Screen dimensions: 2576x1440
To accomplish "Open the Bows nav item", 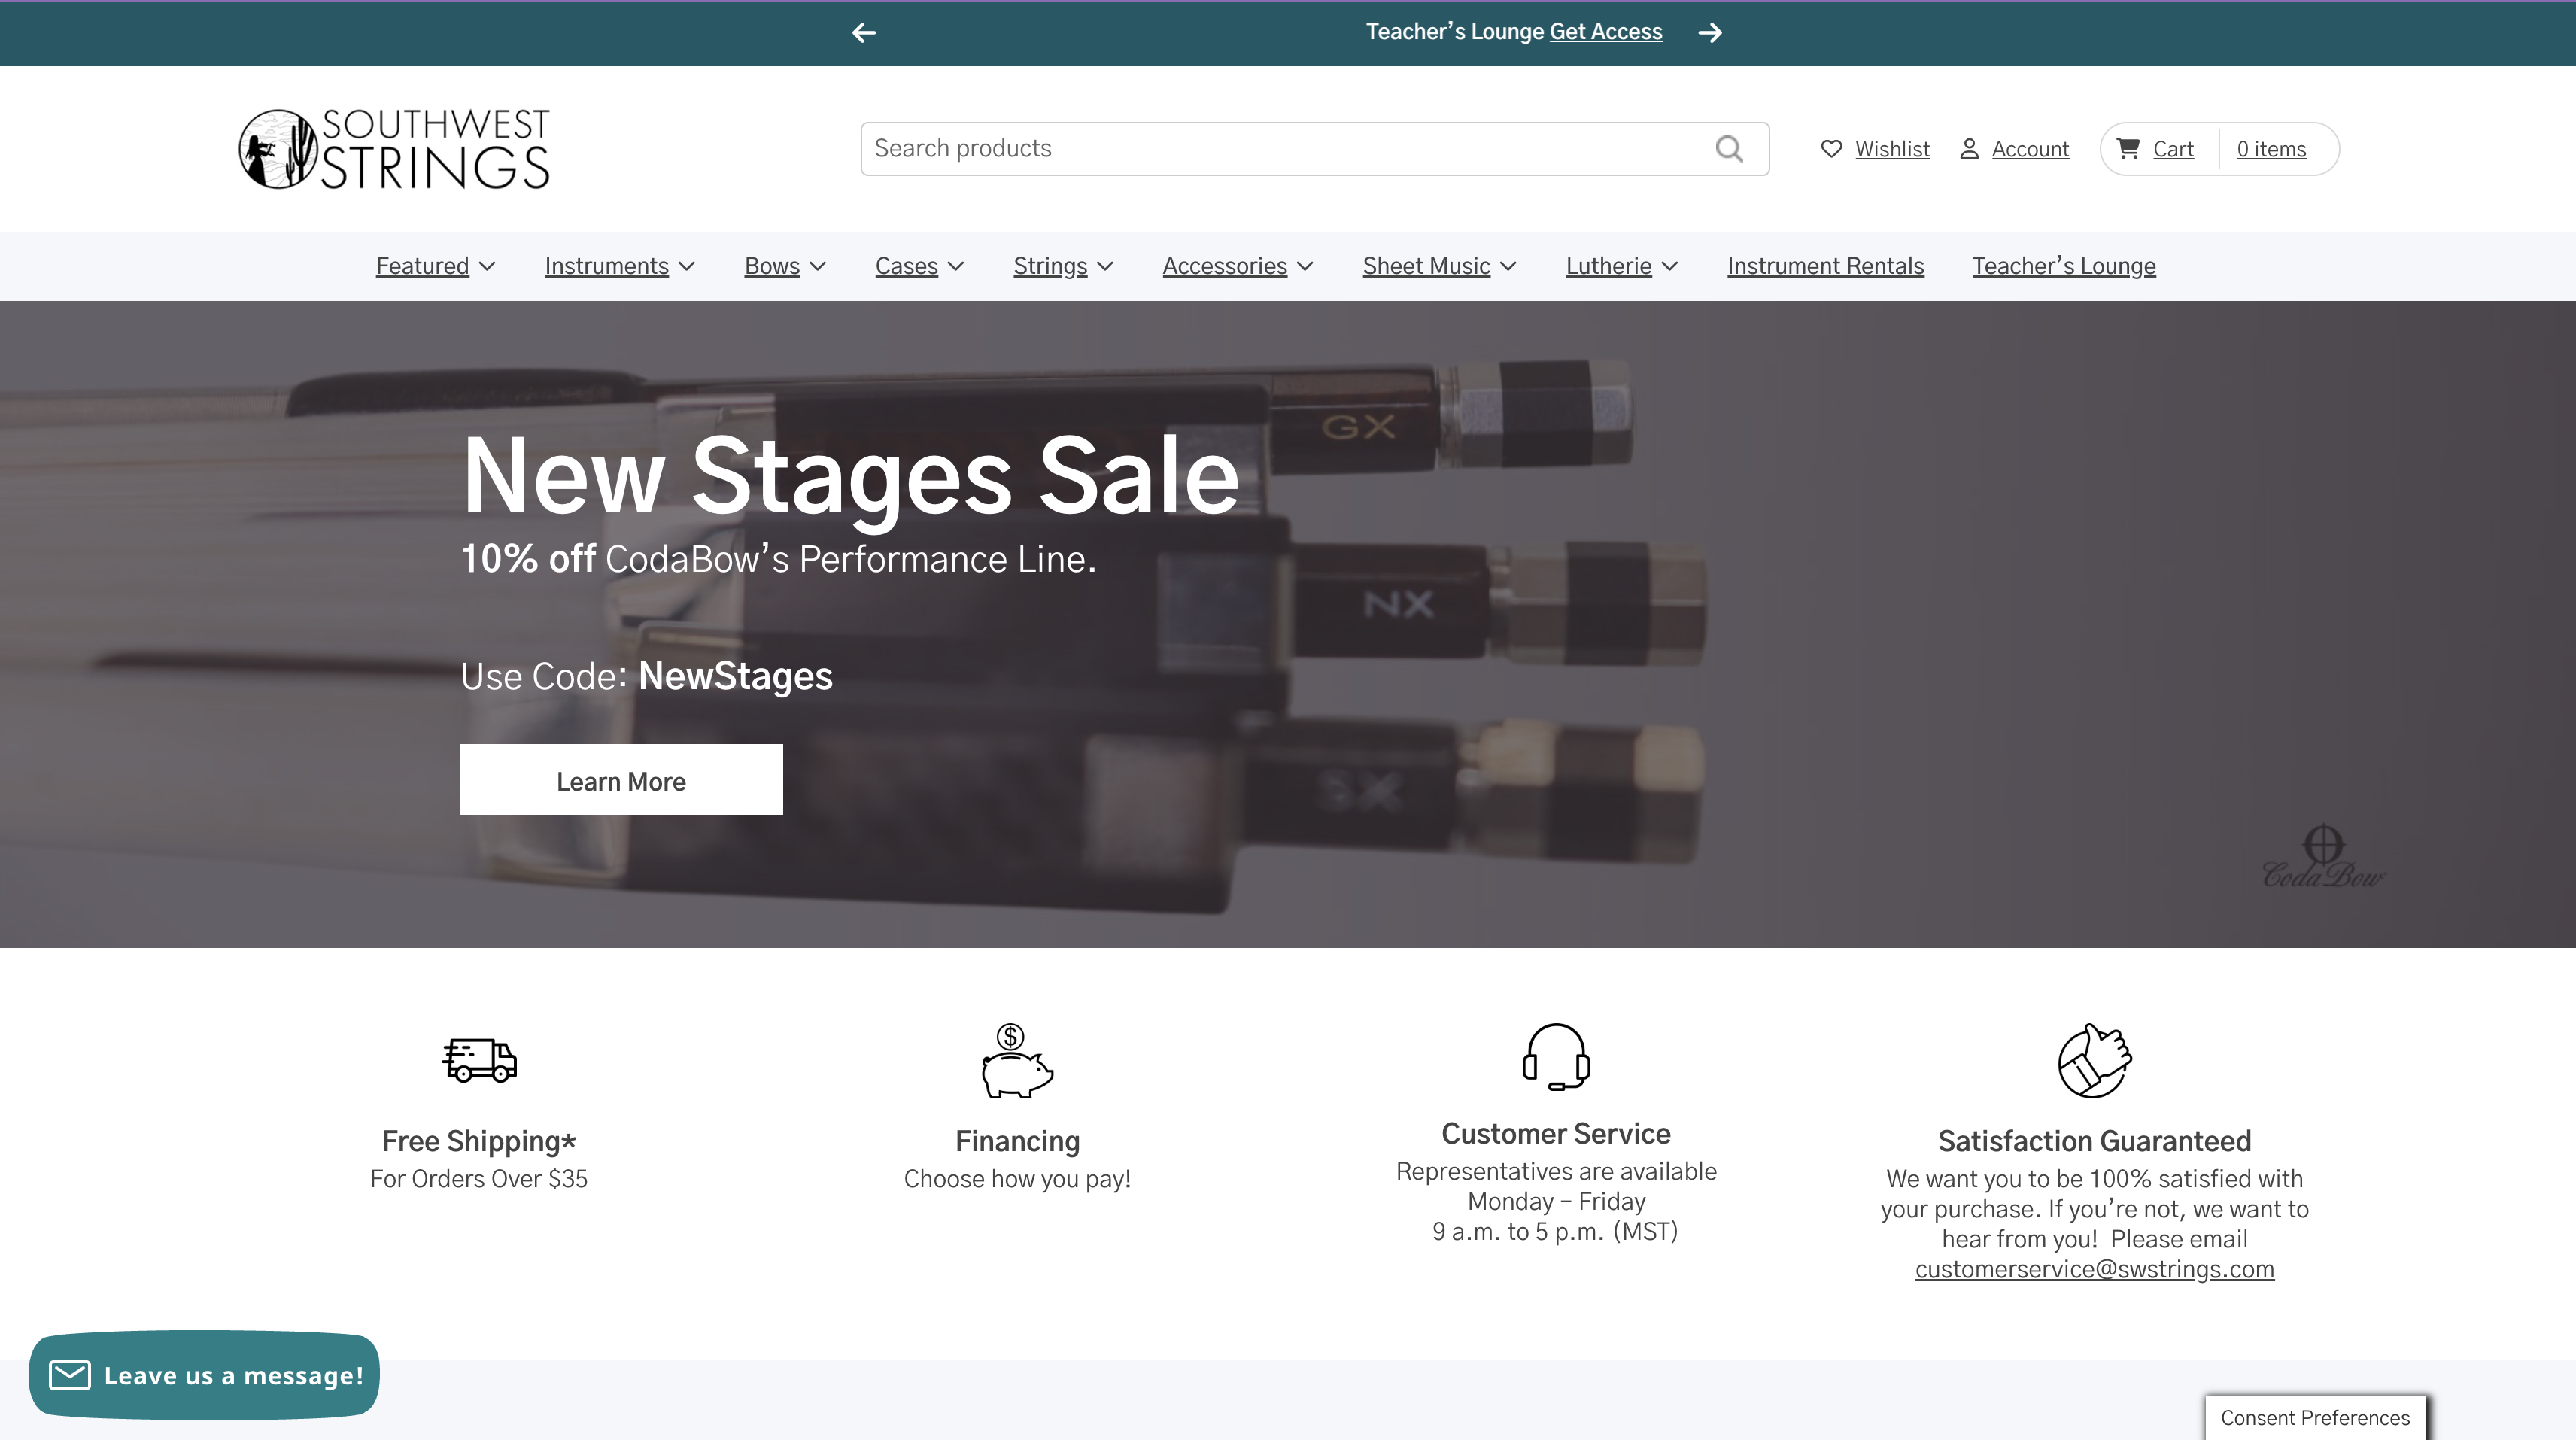I will (x=772, y=266).
